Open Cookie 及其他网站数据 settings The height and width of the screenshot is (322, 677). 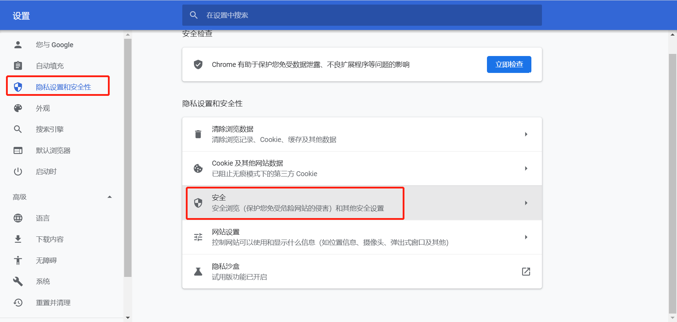point(362,168)
